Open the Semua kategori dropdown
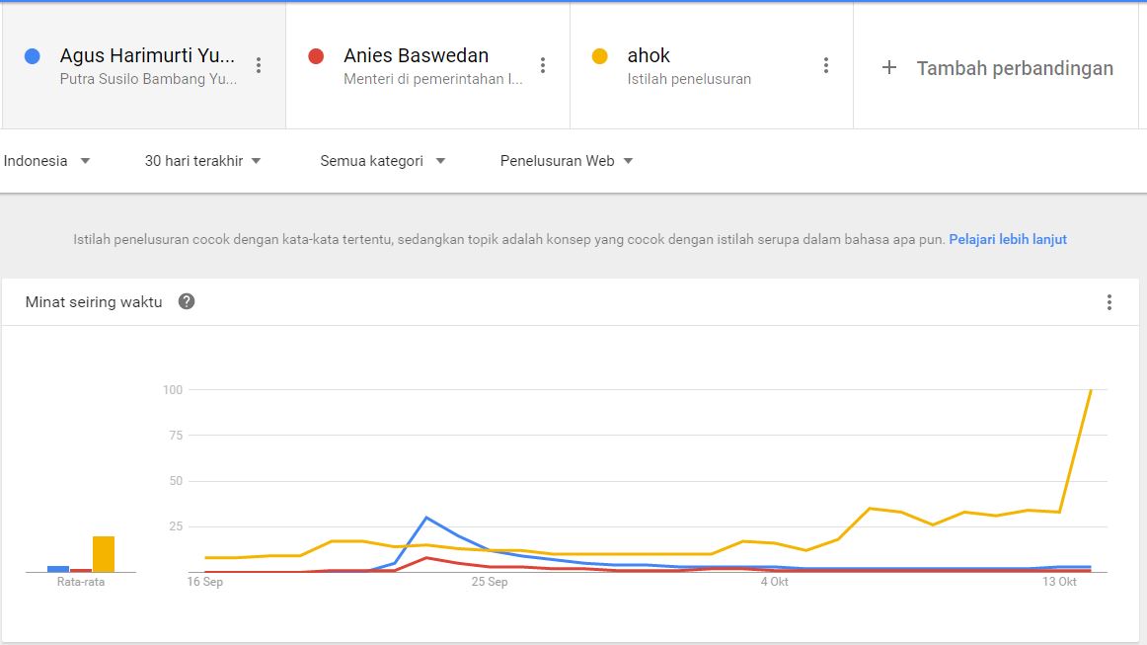 click(x=382, y=161)
